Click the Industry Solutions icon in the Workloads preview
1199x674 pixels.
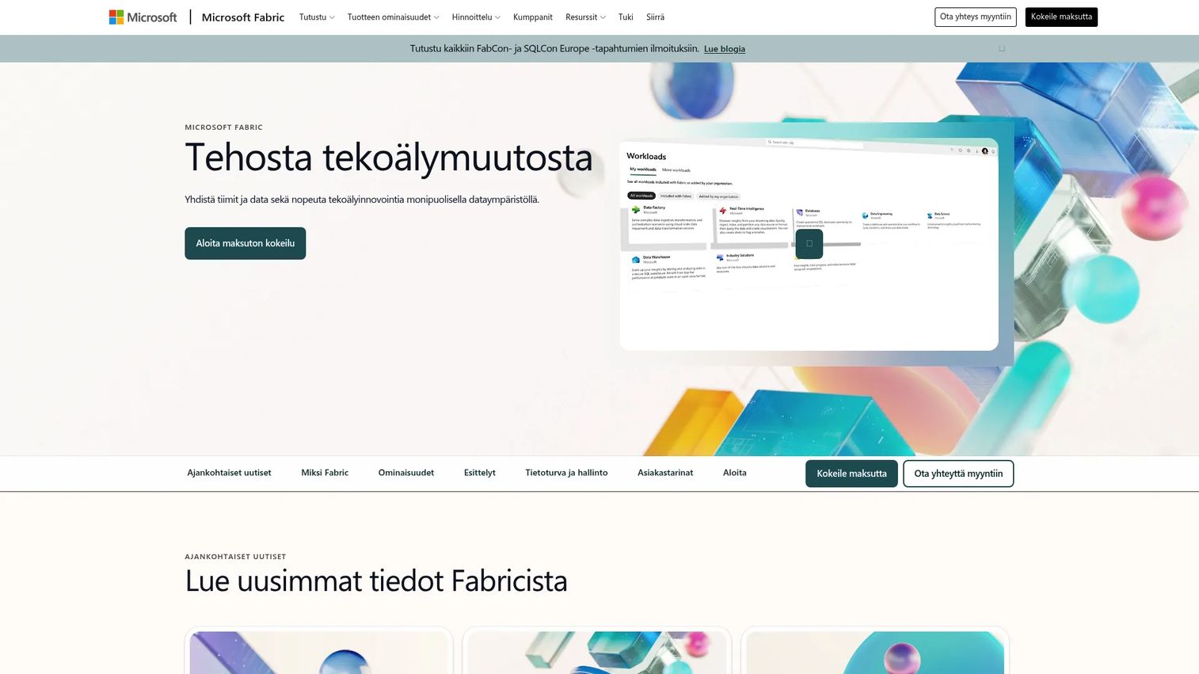(720, 257)
